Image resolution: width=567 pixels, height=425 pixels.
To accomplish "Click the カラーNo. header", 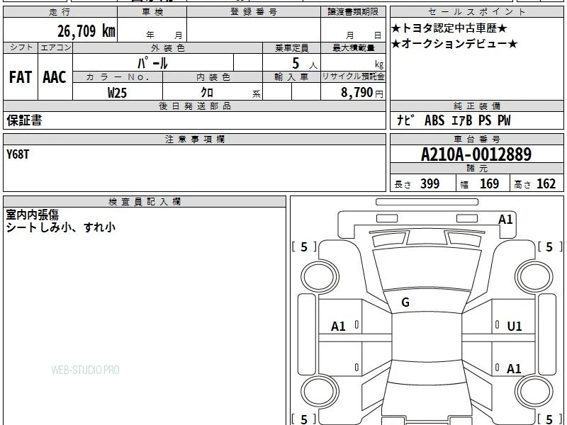I will click(118, 77).
